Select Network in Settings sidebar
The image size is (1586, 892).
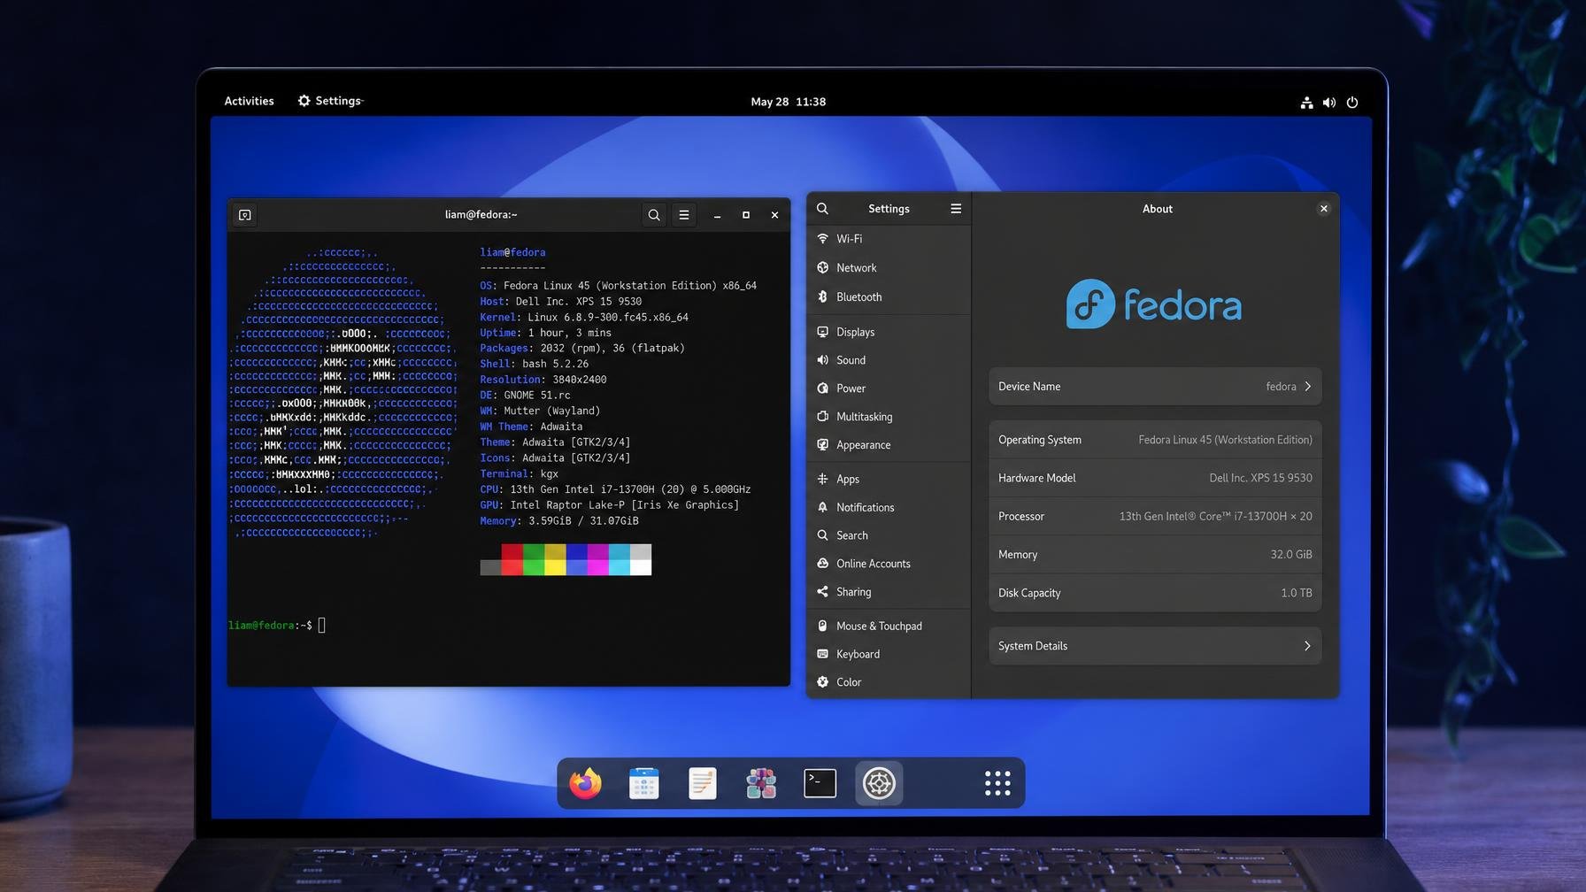click(x=889, y=268)
